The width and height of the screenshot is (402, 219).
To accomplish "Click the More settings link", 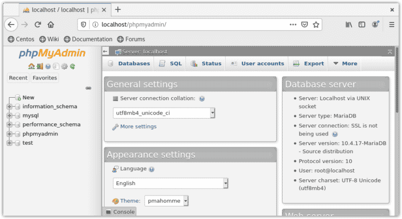I will point(138,126).
